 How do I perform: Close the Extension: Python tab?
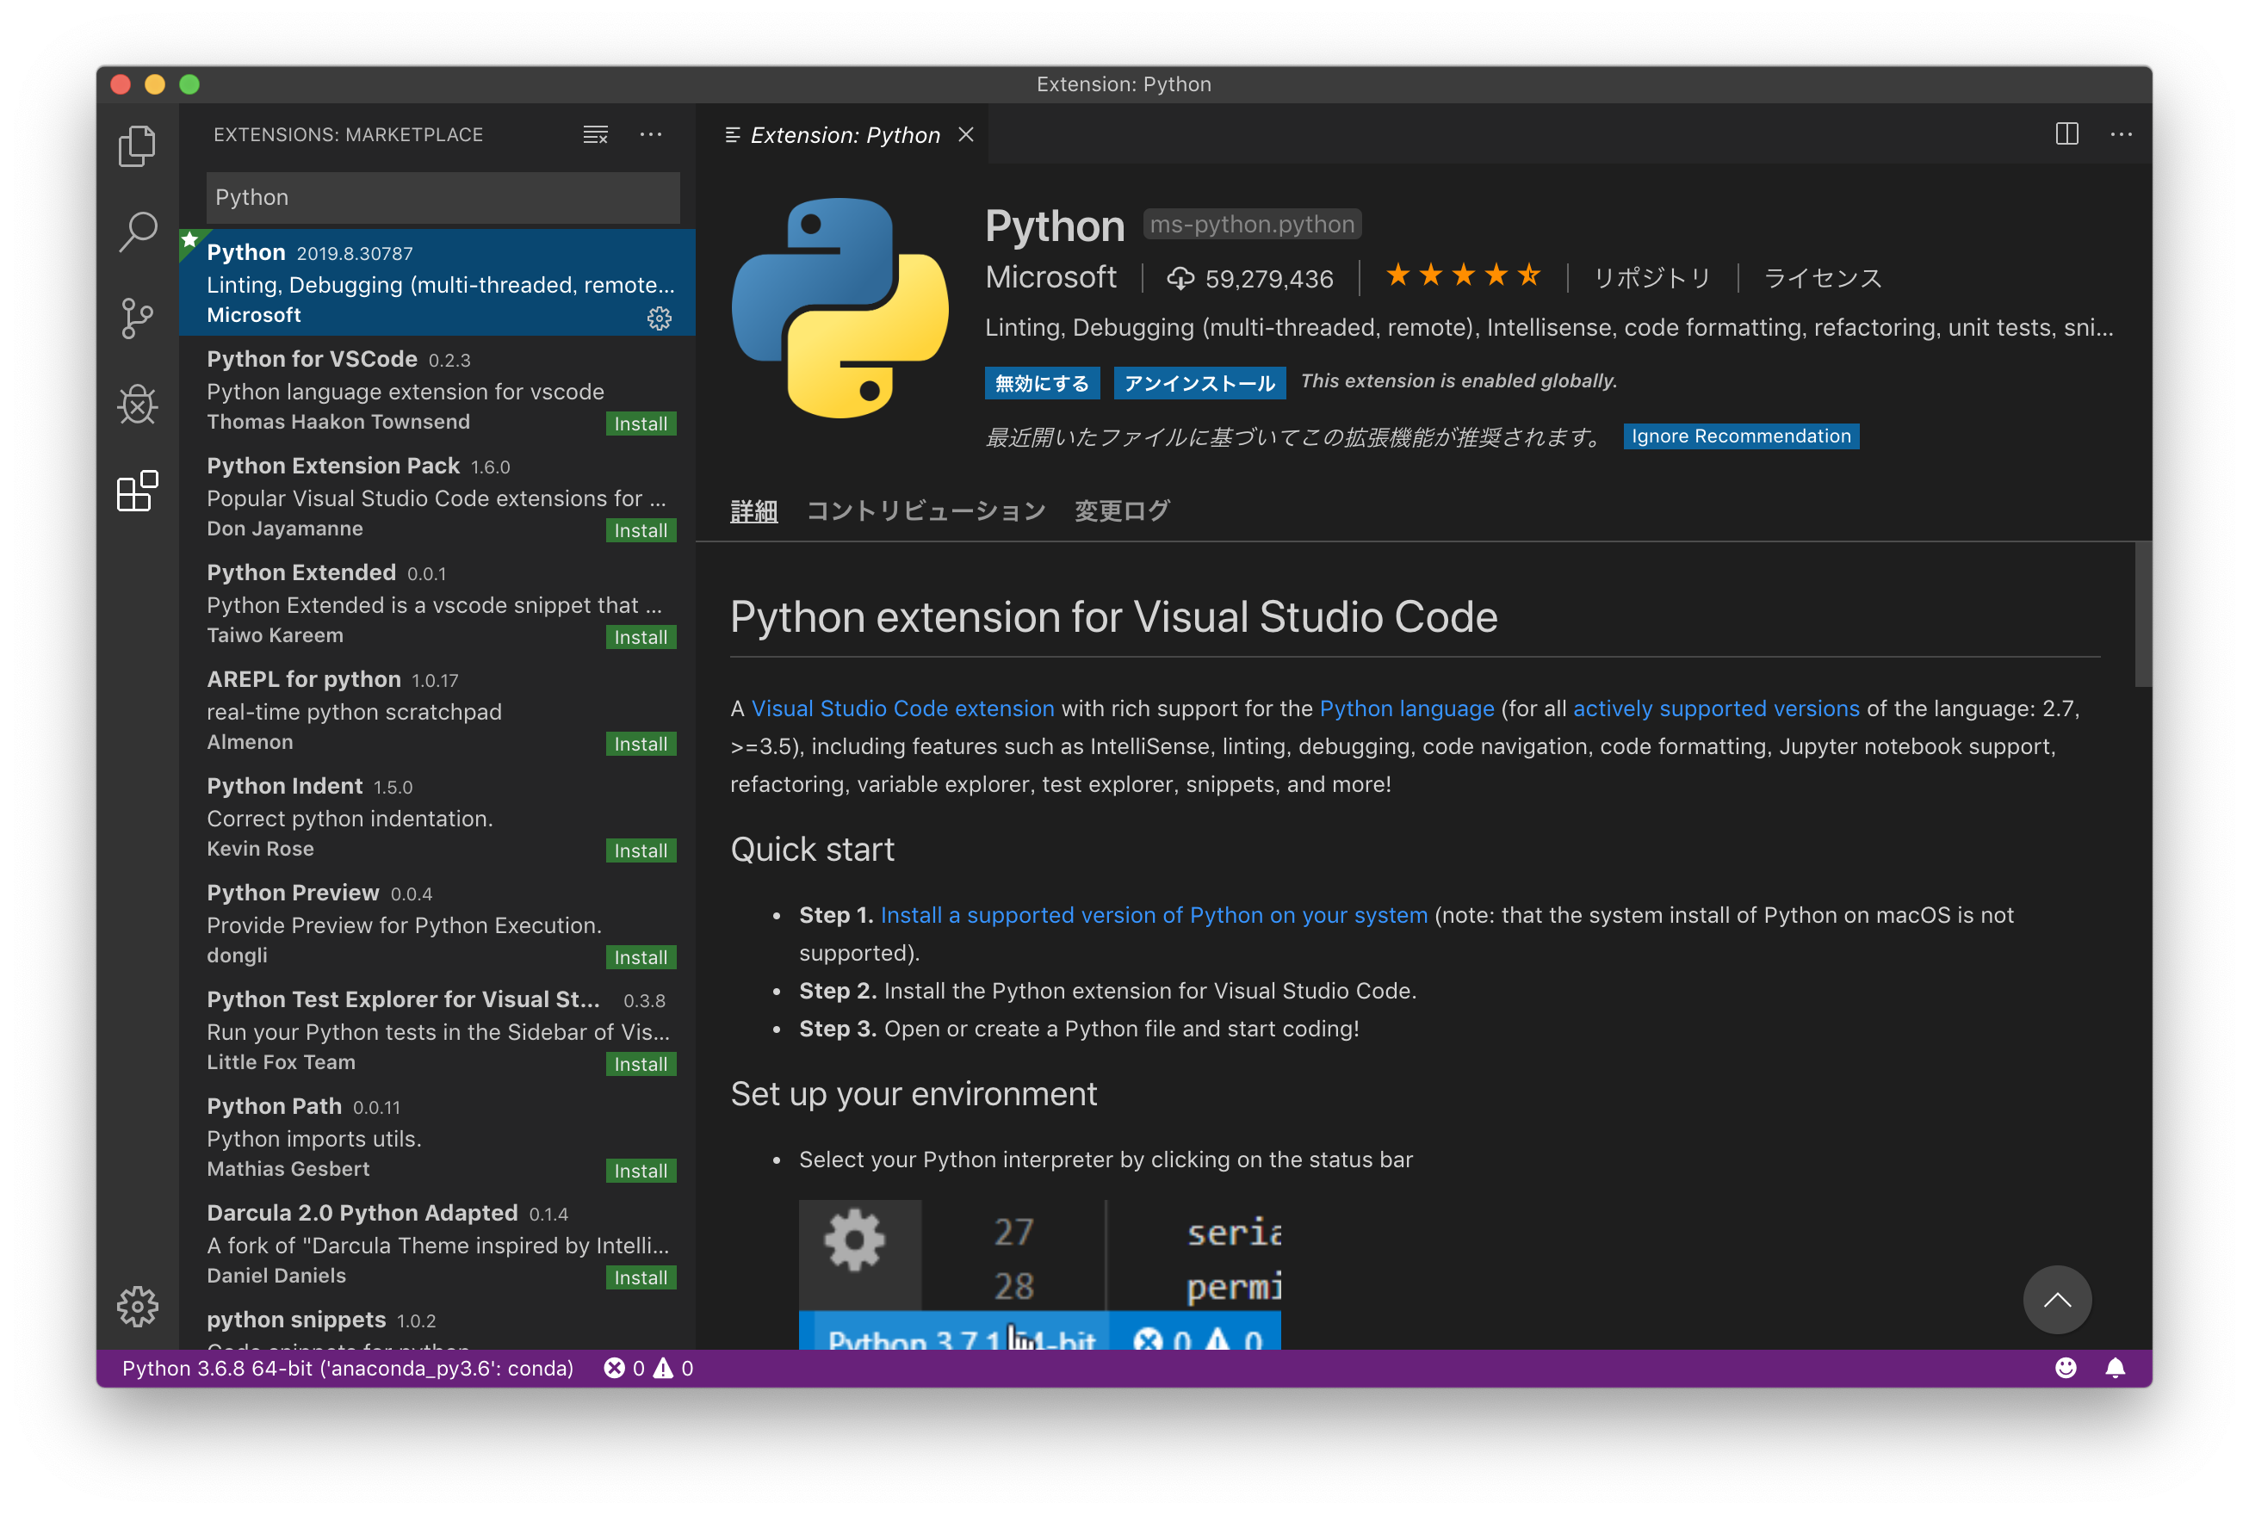point(965,134)
